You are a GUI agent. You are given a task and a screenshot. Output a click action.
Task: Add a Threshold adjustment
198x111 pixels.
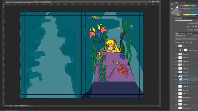(195, 30)
